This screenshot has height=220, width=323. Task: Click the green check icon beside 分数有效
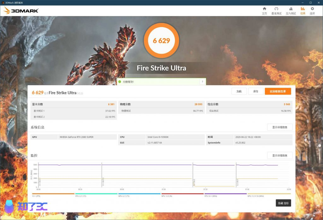(x=120, y=82)
